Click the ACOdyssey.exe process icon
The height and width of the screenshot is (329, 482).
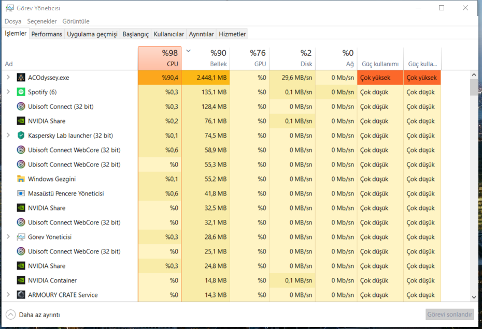[x=21, y=78]
